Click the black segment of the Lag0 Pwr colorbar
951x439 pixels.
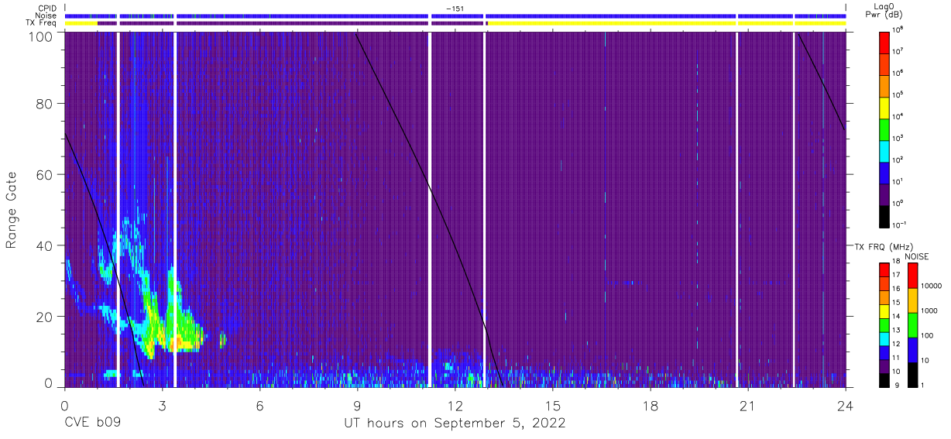[884, 215]
